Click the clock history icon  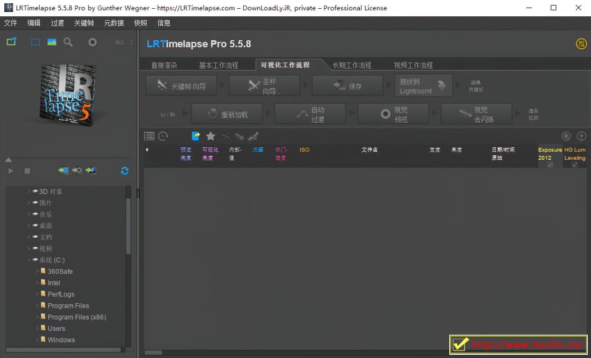pos(163,137)
